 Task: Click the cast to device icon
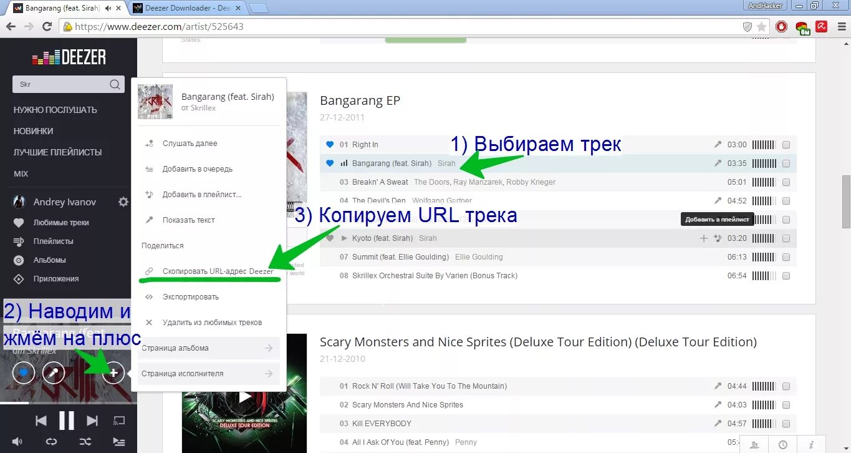(119, 421)
